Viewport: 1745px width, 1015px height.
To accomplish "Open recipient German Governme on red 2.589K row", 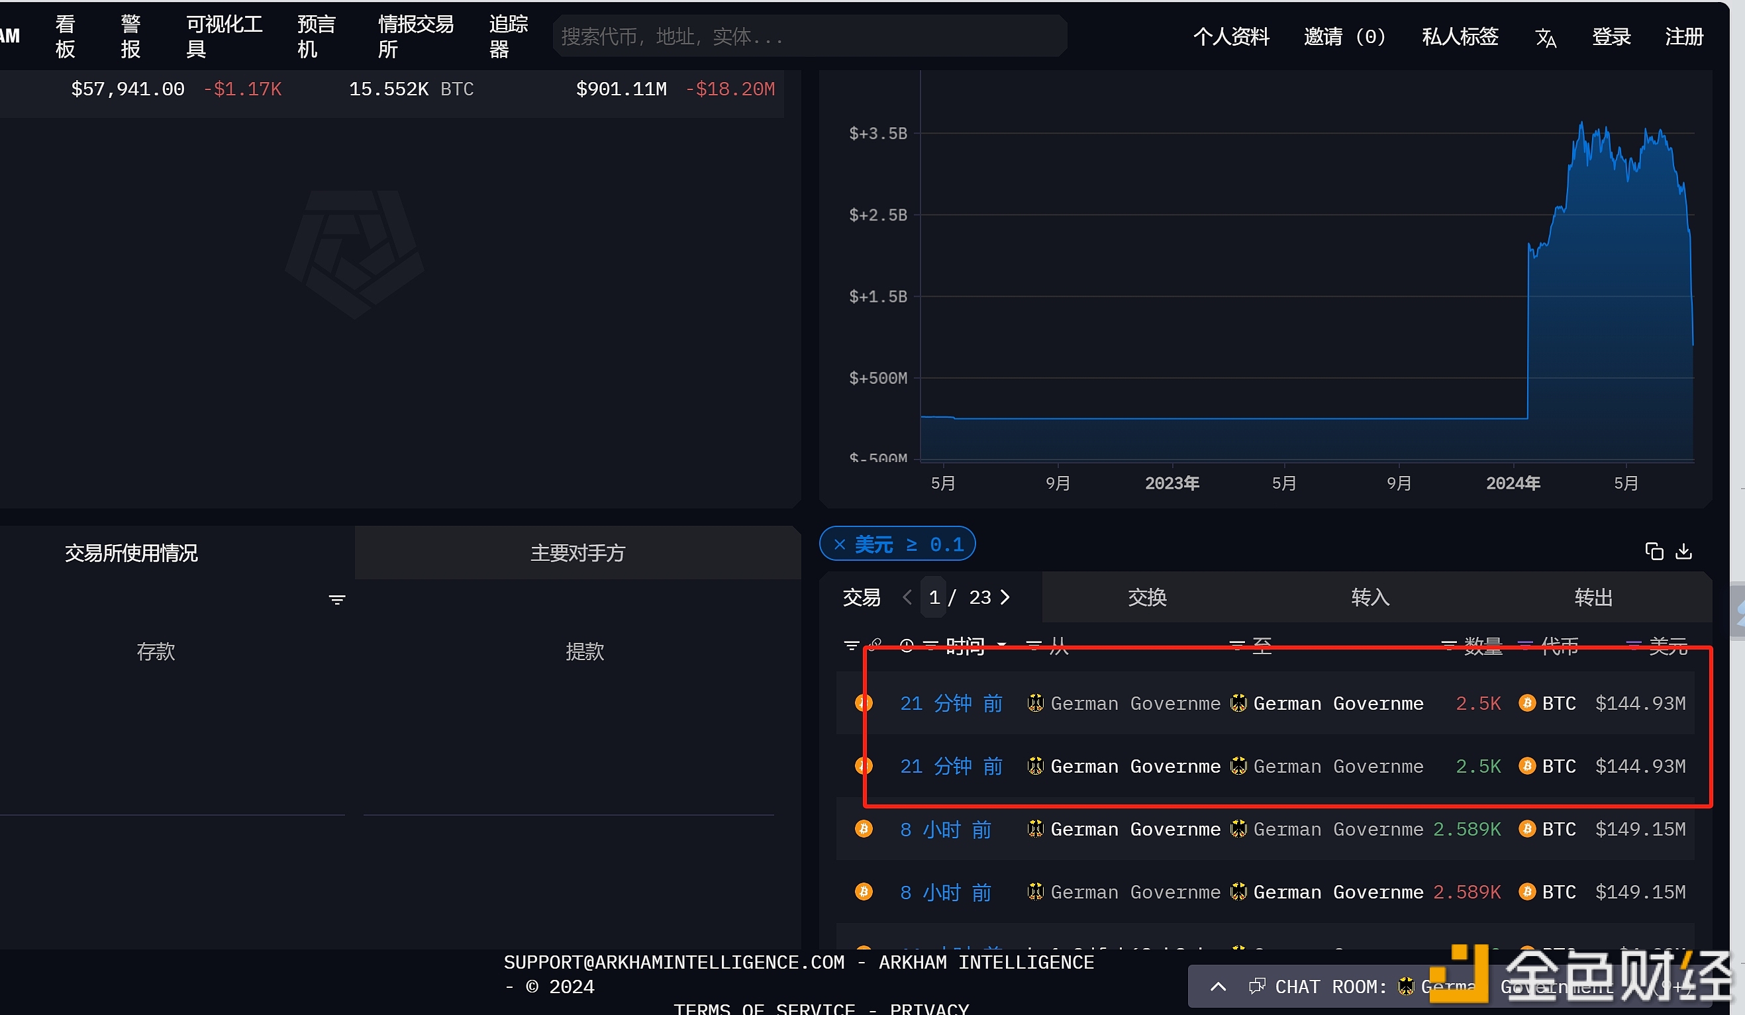I will [x=1338, y=892].
